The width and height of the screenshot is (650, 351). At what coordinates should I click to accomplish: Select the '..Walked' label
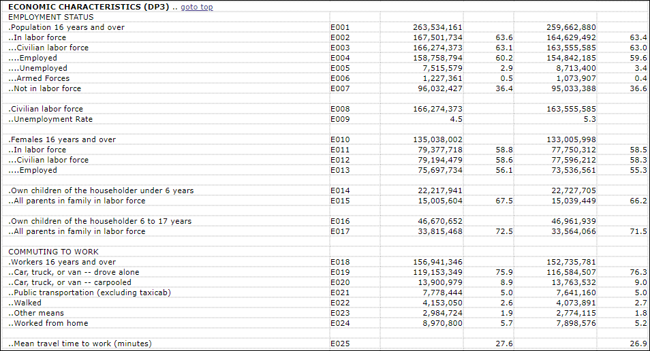25,303
